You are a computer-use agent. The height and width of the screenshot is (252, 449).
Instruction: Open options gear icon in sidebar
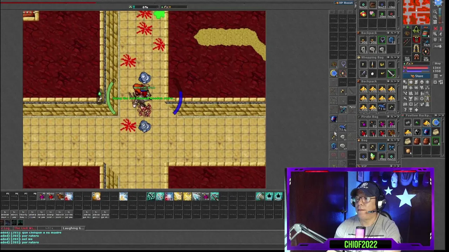coord(435,82)
